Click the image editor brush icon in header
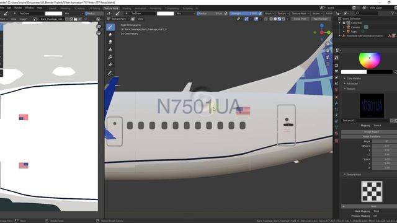The width and height of the screenshot is (397, 223). tap(6, 14)
